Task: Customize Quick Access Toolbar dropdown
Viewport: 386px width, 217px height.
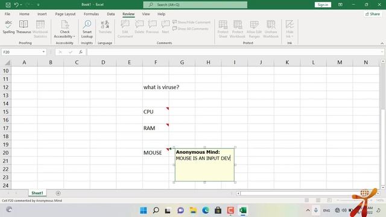Action: (x=38, y=5)
